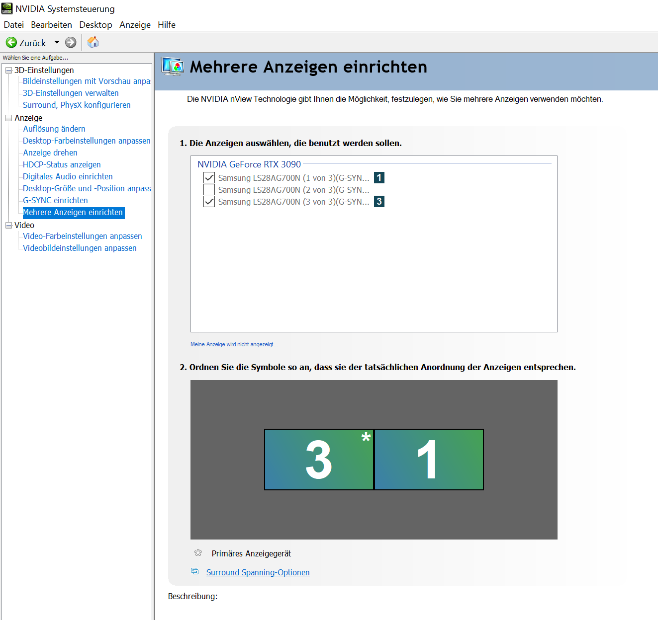Open the Desktop menu
This screenshot has width=658, height=620.
(95, 25)
